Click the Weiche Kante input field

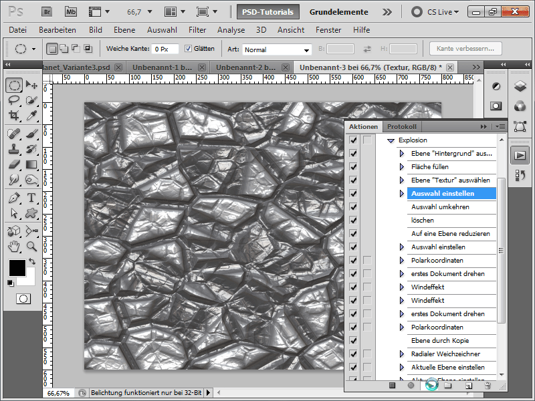coord(165,49)
